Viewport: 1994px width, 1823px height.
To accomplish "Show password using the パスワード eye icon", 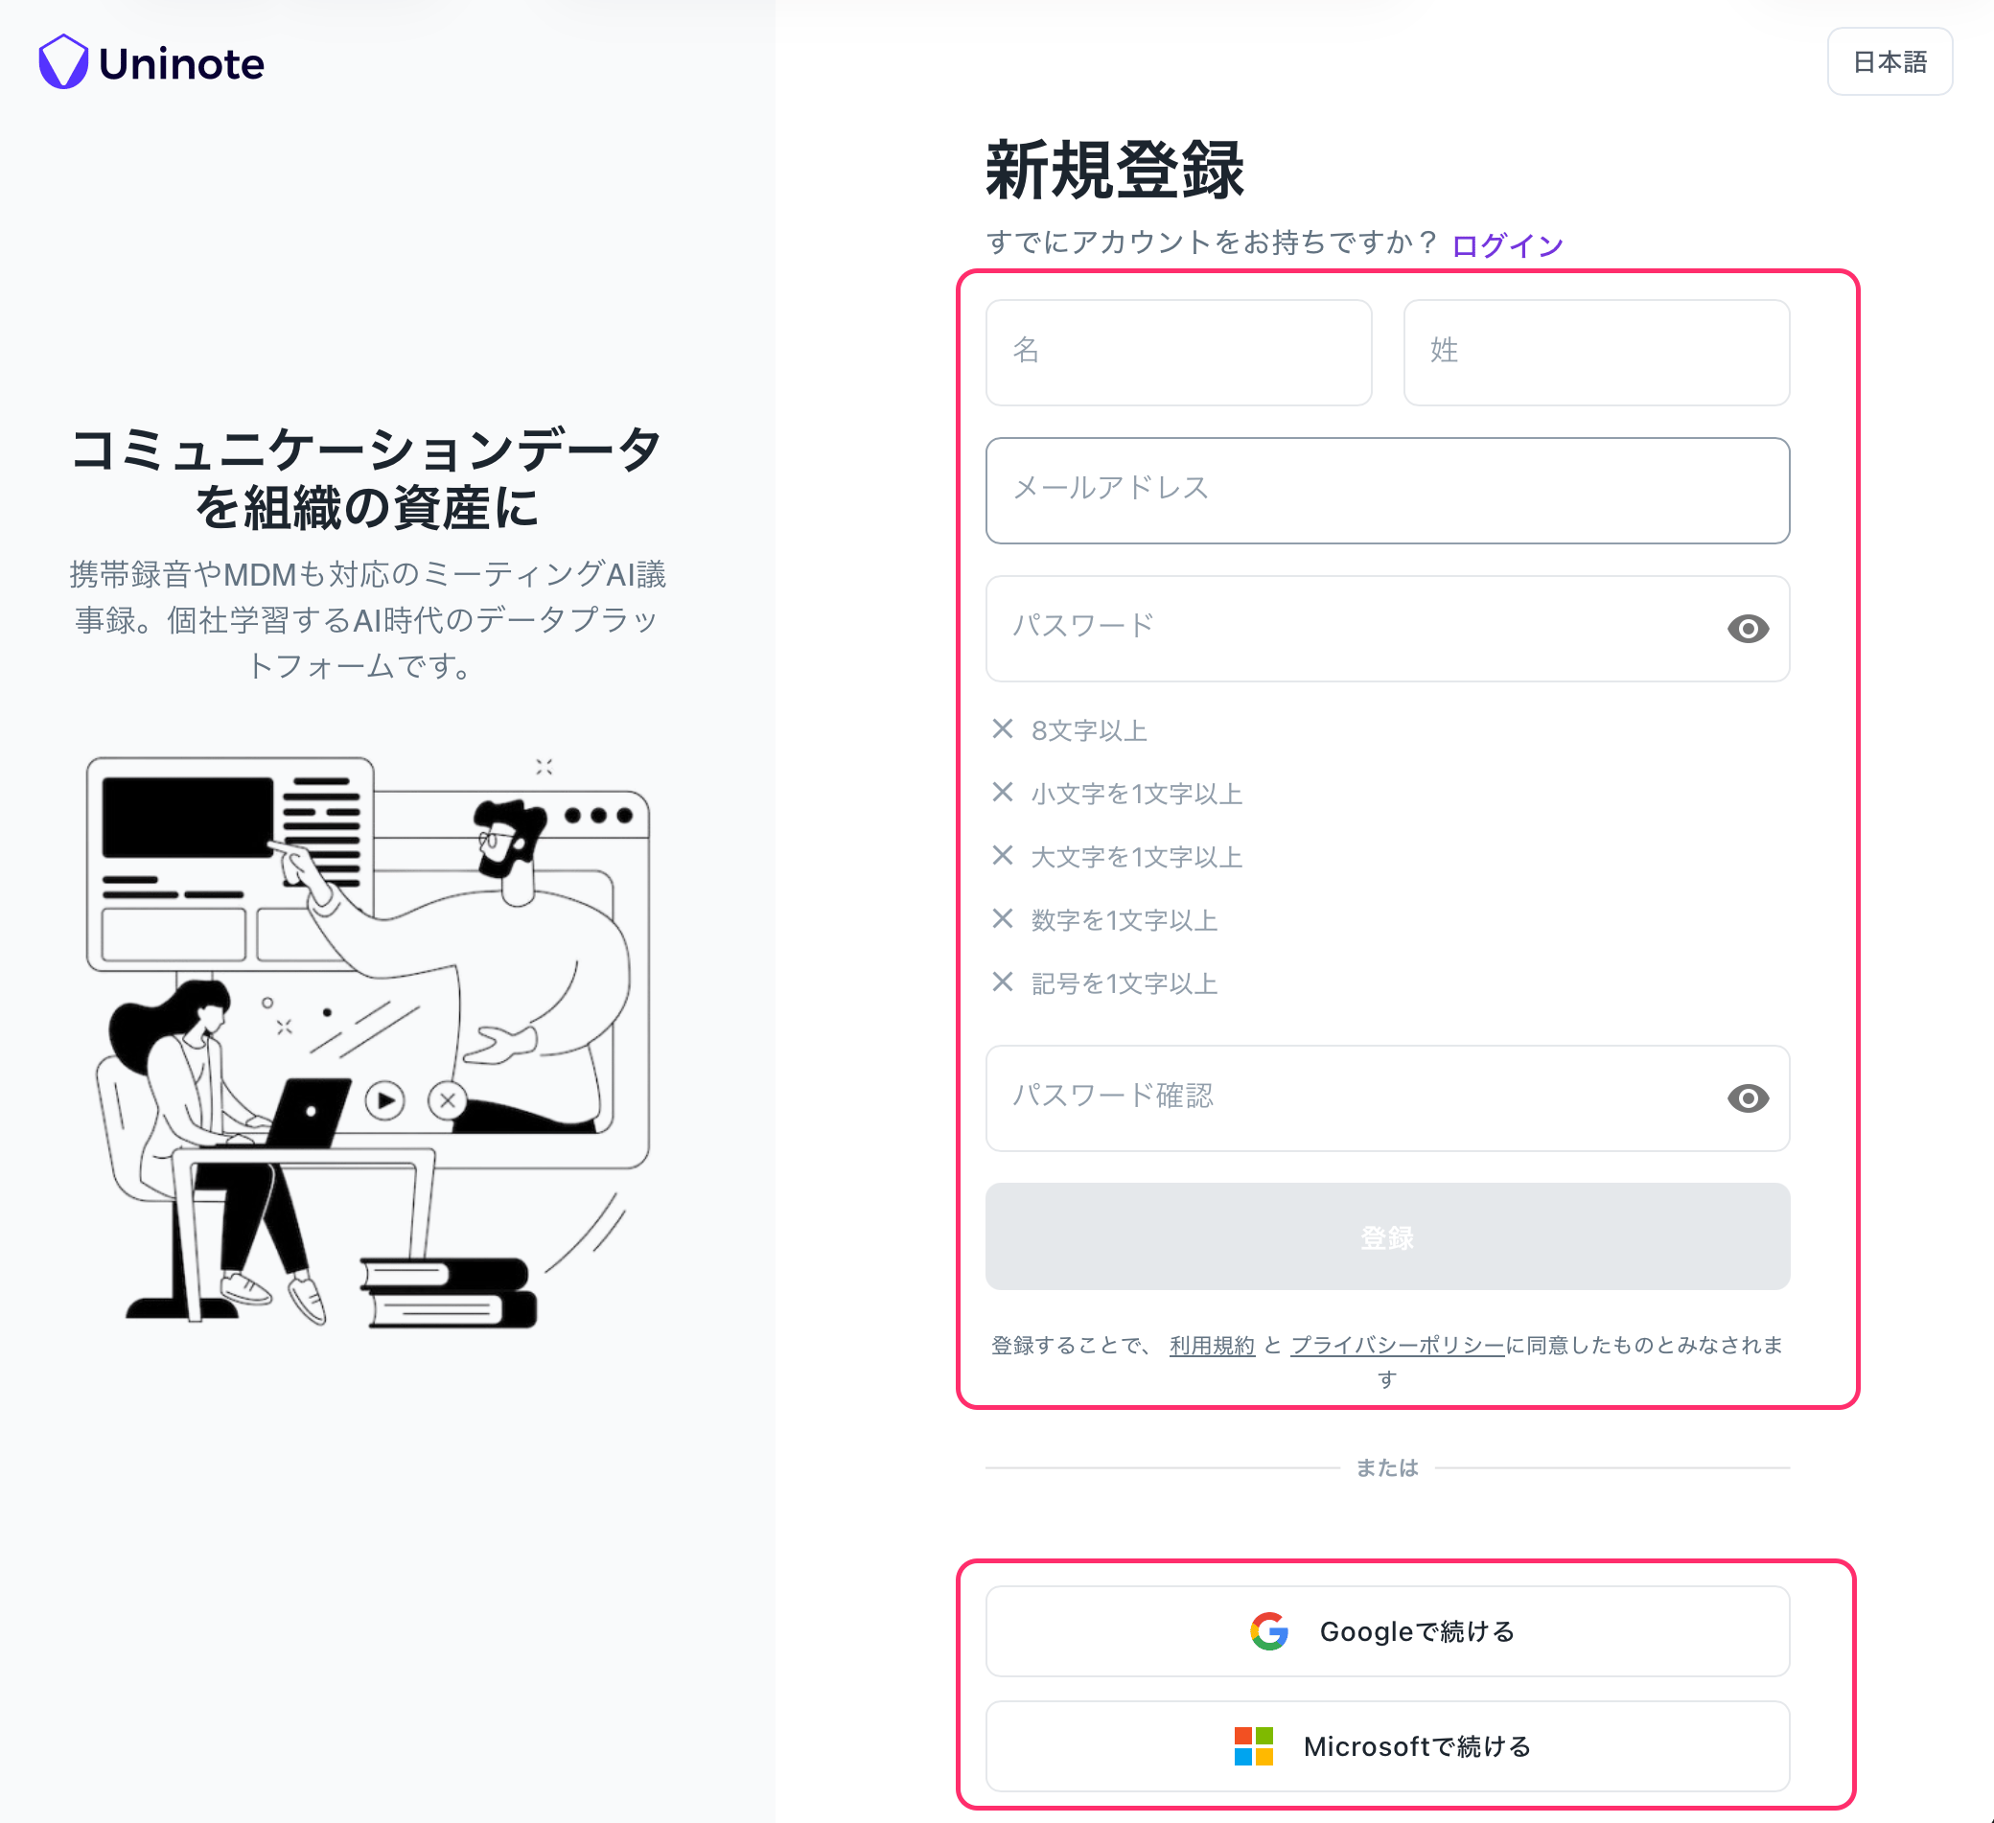I will pos(1748,629).
